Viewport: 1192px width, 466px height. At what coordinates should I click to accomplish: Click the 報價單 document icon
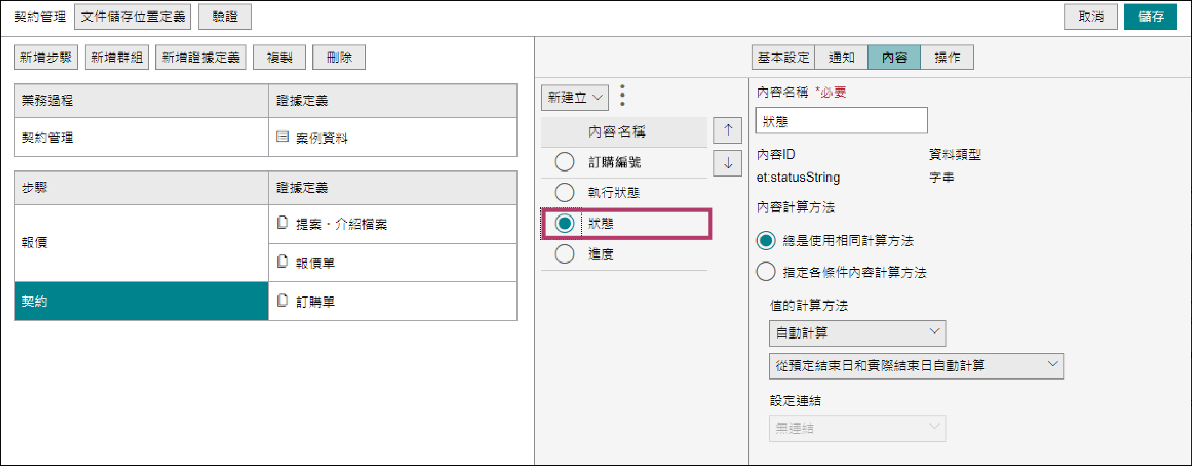282,262
